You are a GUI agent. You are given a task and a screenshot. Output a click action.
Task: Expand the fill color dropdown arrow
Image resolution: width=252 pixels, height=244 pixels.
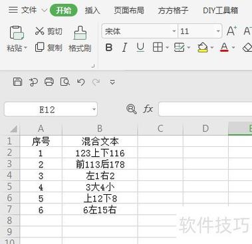[x=212, y=47]
